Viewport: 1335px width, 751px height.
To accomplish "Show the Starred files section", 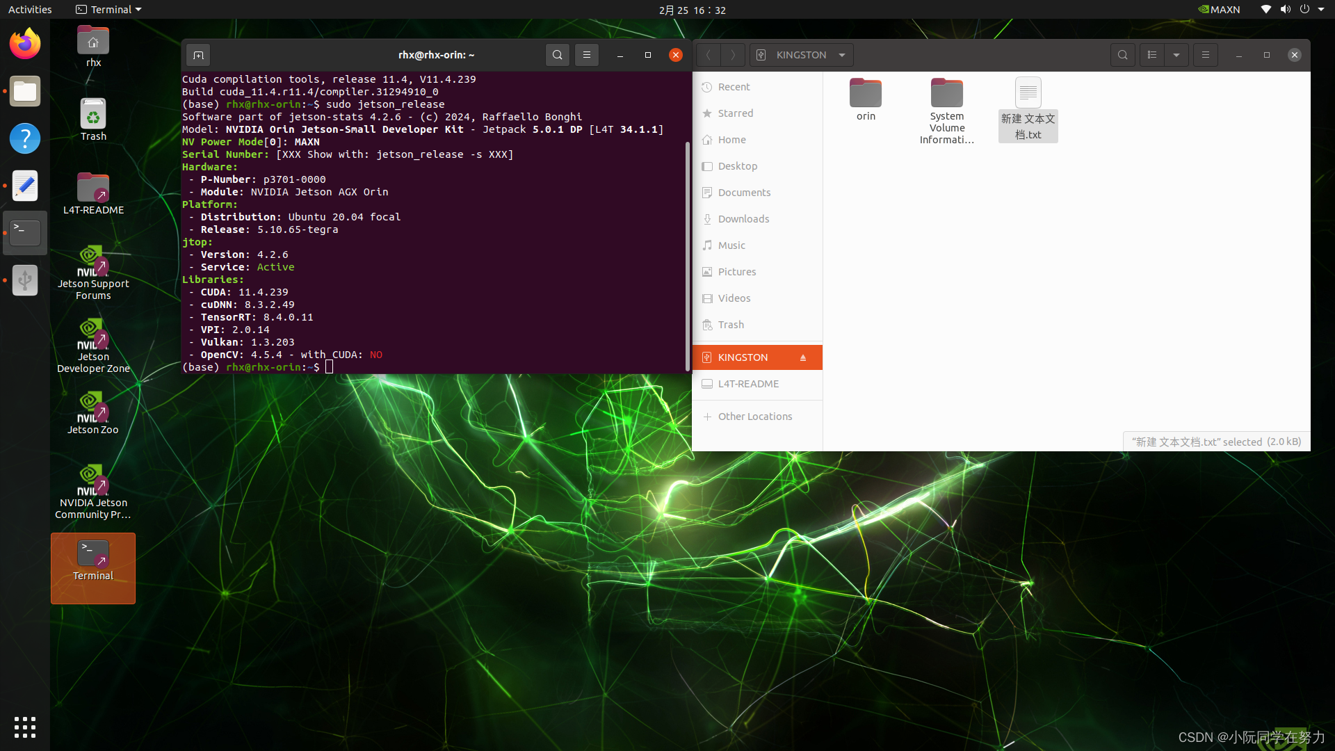I will (736, 113).
